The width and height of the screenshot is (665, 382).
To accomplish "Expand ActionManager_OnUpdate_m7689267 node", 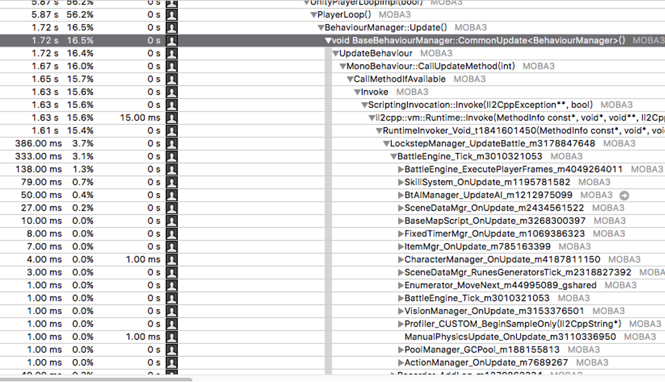I will click(x=401, y=362).
